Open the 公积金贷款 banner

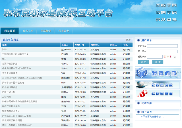[x=158, y=85]
